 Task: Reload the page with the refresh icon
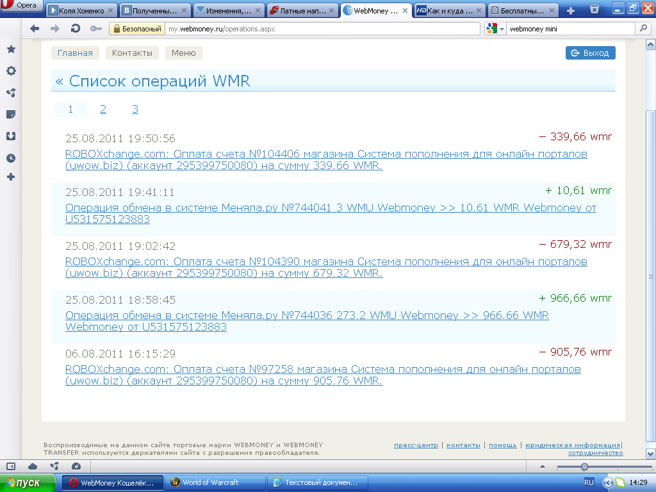76,28
